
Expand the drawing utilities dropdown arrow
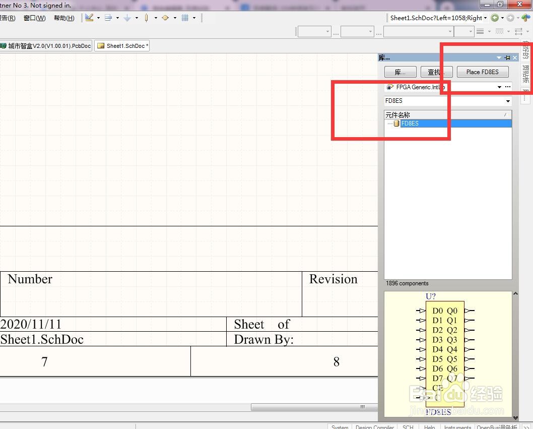click(x=98, y=18)
